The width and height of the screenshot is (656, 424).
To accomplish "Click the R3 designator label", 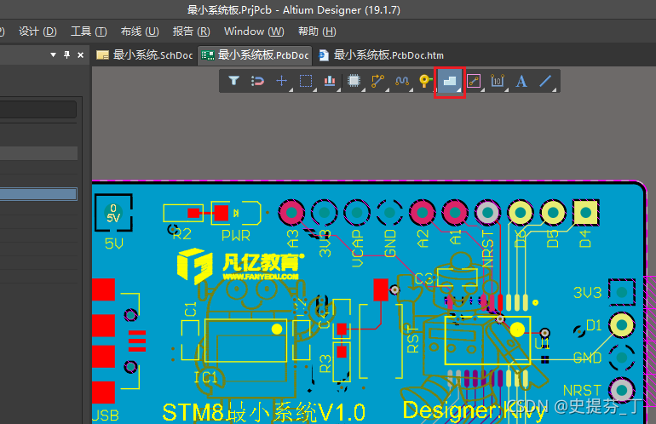I will point(325,364).
